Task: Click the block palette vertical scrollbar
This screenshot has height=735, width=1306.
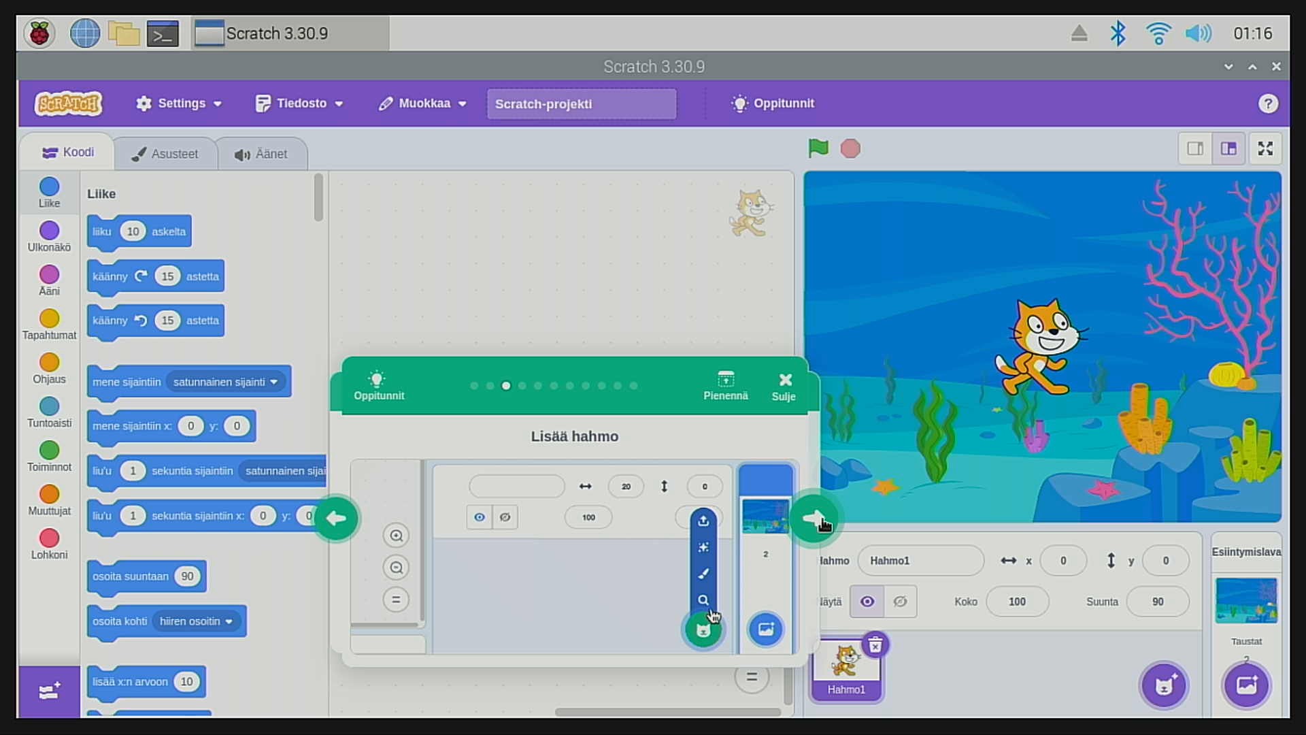Action: [x=318, y=197]
